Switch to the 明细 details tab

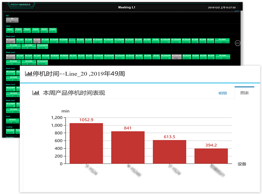tap(222, 93)
